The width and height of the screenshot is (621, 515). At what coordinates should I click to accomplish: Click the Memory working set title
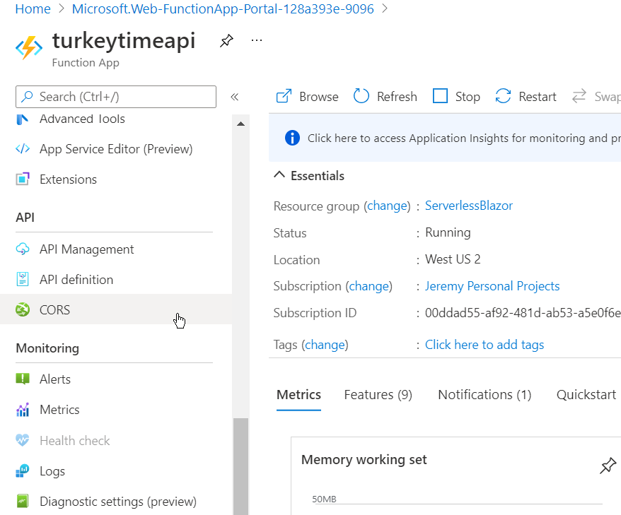(364, 460)
